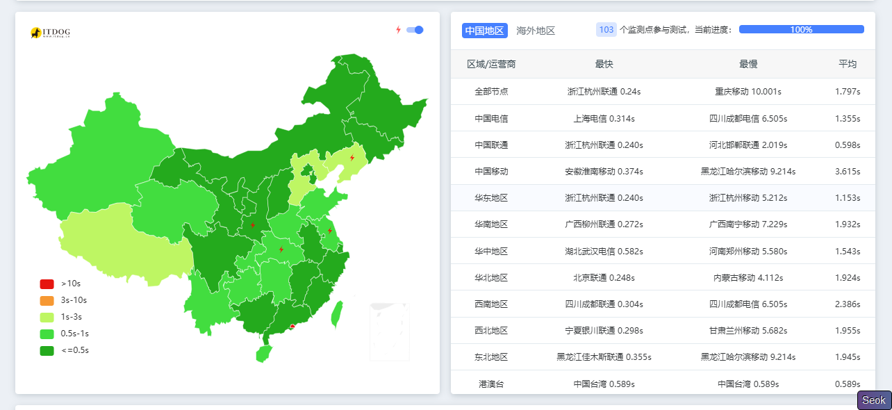Open the 海外地区 tab
This screenshot has height=410, width=892.
[536, 31]
